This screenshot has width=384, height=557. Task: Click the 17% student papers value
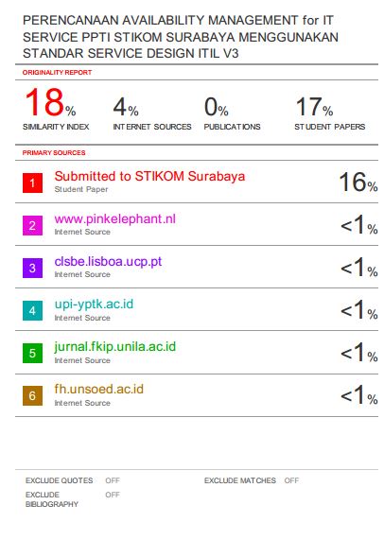pyautogui.click(x=314, y=107)
